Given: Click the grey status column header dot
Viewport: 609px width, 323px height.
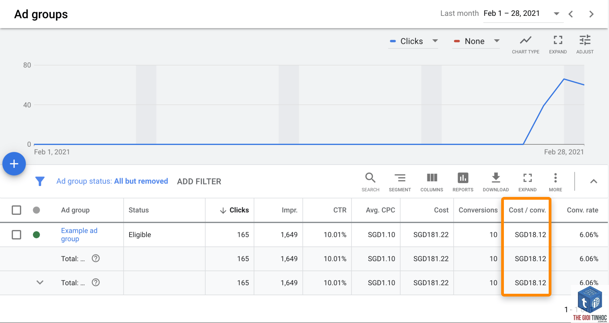Looking at the screenshot, I should tap(36, 210).
